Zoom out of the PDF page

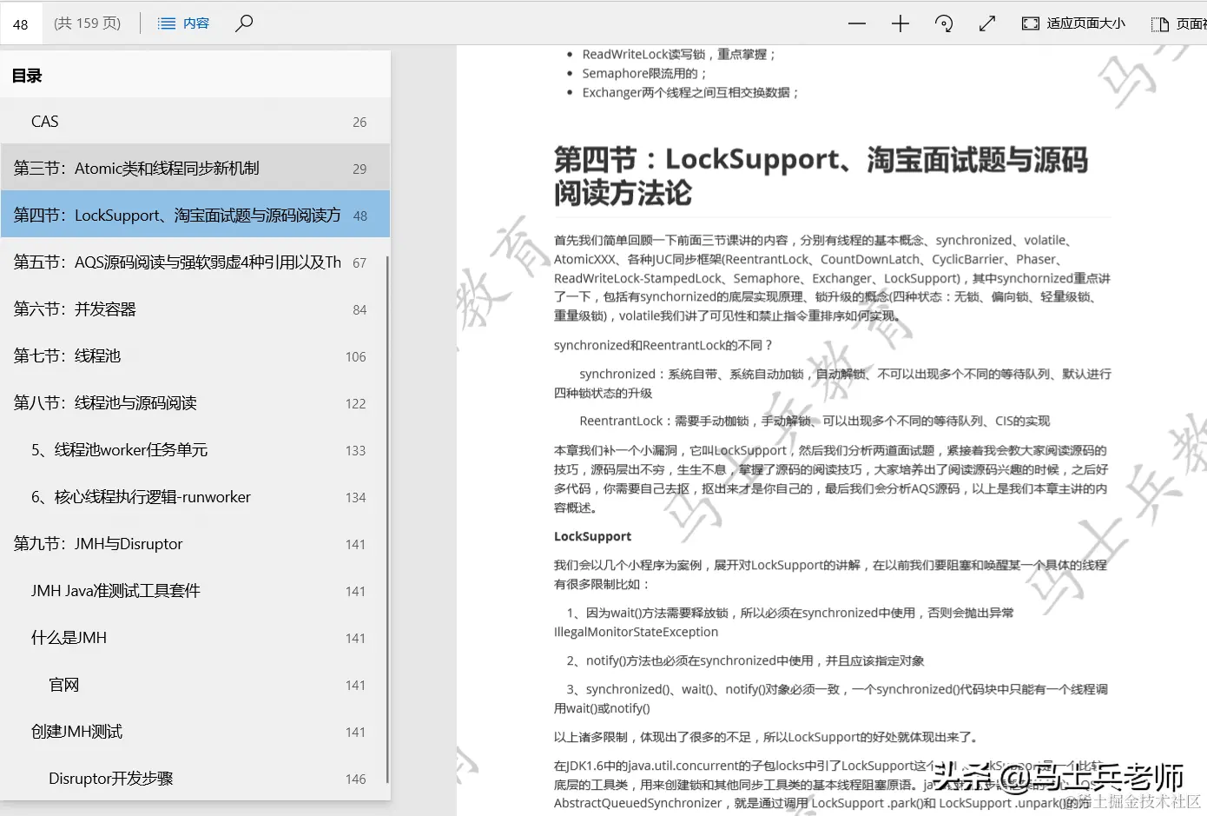click(x=856, y=23)
